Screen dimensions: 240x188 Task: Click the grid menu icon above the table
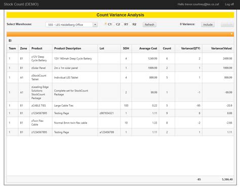(x=10, y=41)
